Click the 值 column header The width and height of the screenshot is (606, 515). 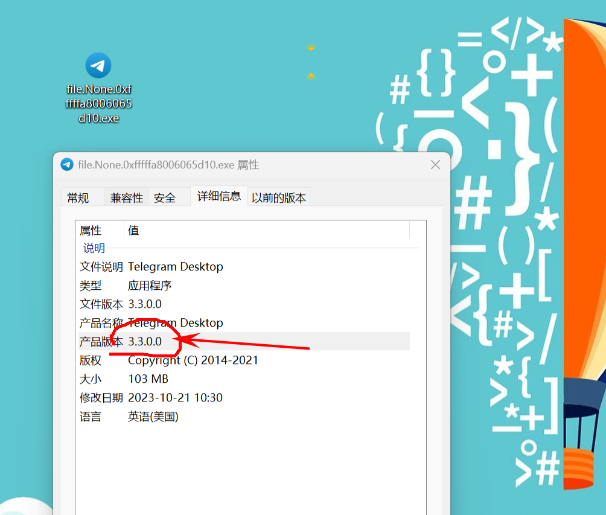(x=267, y=231)
